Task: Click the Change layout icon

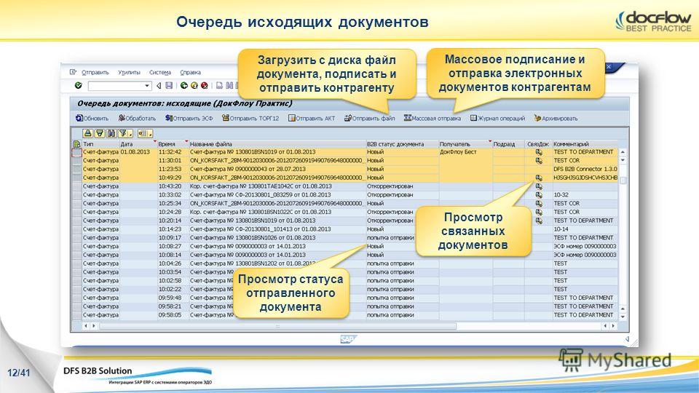Action: click(143, 133)
